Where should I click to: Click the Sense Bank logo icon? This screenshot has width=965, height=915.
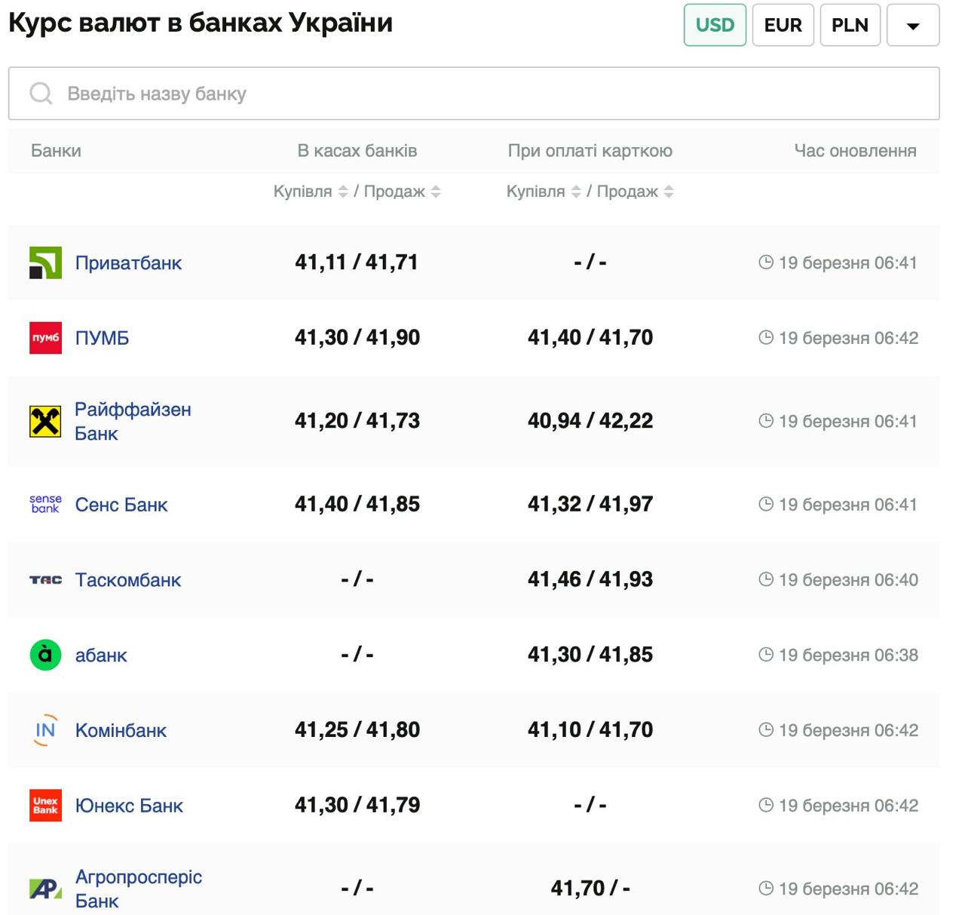coord(45,504)
